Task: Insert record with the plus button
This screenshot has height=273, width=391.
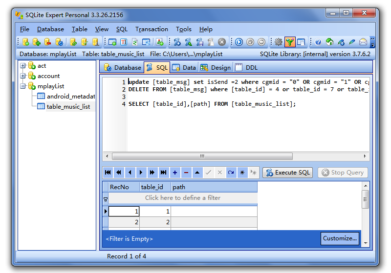Action: pyautogui.click(x=175, y=172)
